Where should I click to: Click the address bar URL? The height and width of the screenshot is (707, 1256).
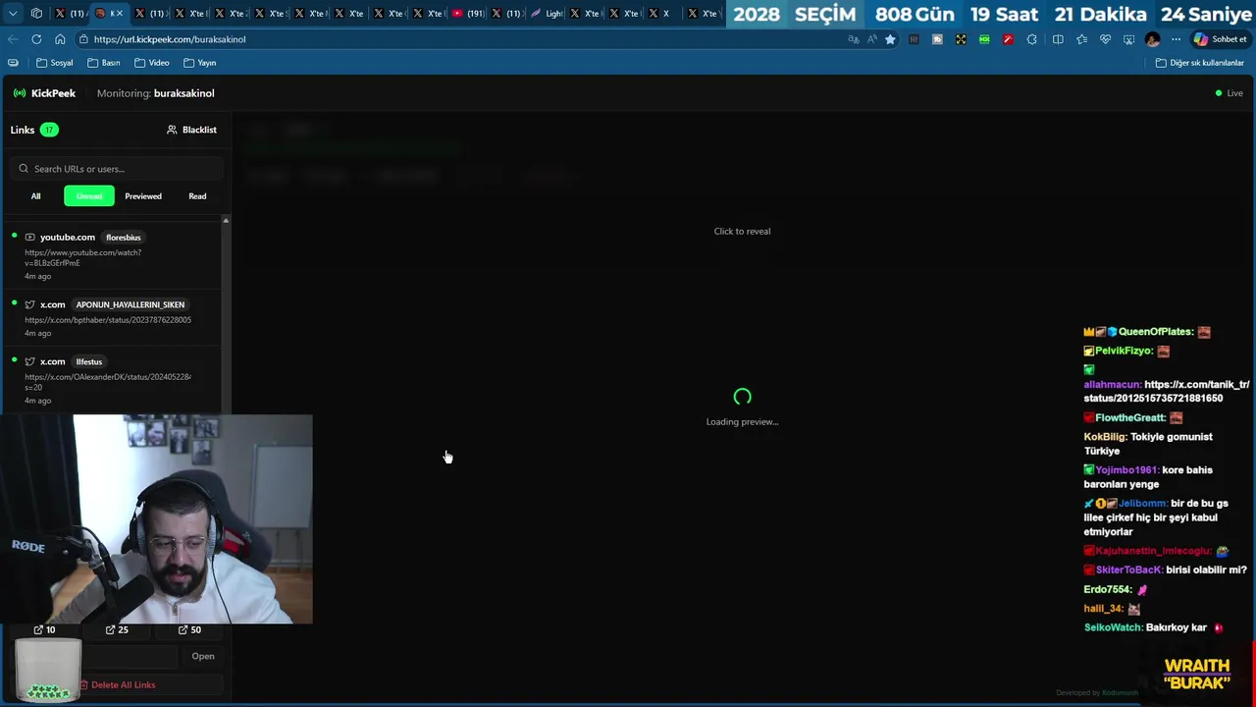coord(170,39)
